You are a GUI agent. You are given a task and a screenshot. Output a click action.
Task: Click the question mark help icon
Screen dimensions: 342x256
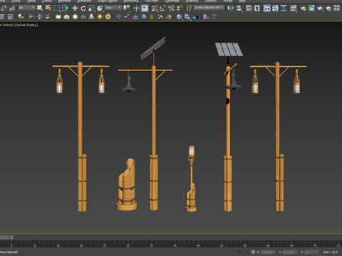214,16
